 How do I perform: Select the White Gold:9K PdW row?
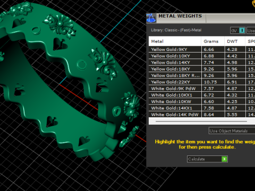coord(202,89)
